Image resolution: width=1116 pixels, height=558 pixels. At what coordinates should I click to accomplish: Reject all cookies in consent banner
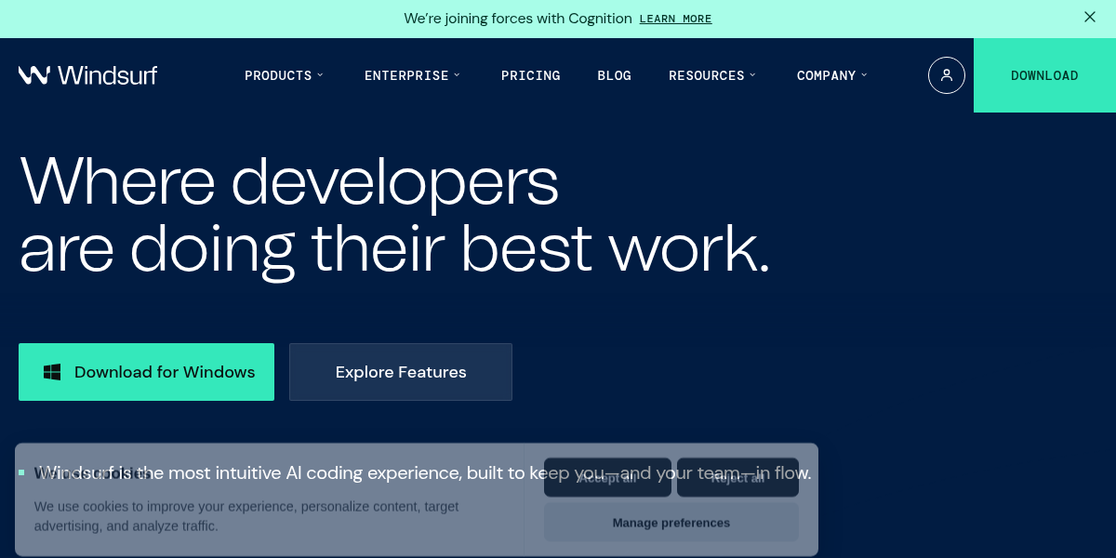(737, 477)
